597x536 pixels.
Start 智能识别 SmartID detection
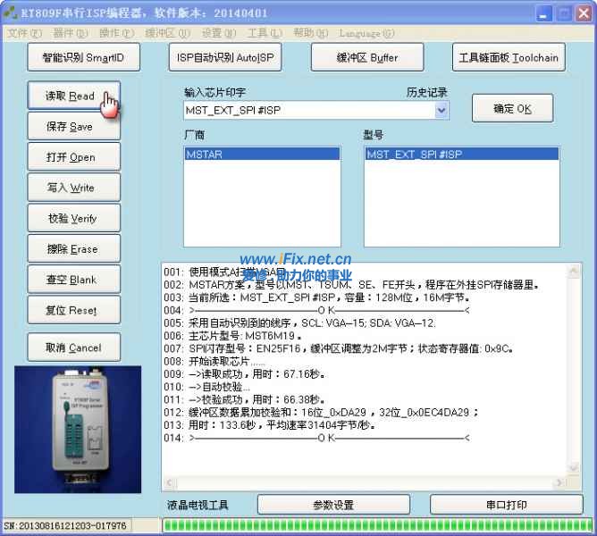coord(82,58)
